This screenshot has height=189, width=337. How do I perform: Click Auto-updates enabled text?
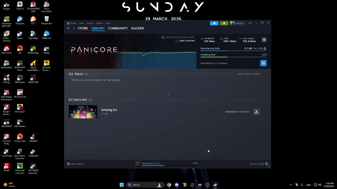coord(249,74)
